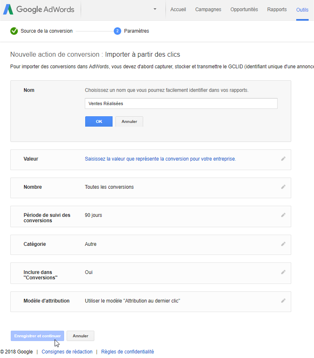Click Enregistrer et continuer button

[x=37, y=336]
